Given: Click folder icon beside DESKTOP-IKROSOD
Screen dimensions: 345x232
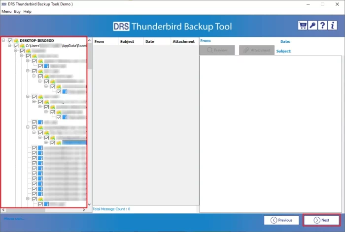Looking at the screenshot, I should 16,41.
